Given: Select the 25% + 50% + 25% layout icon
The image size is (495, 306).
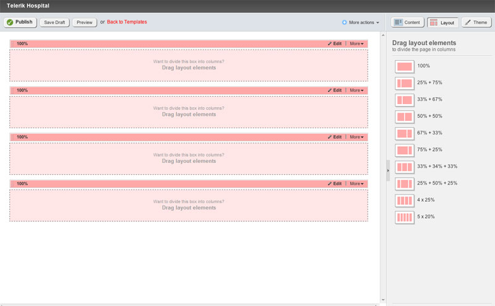Looking at the screenshot, I should coord(404,183).
